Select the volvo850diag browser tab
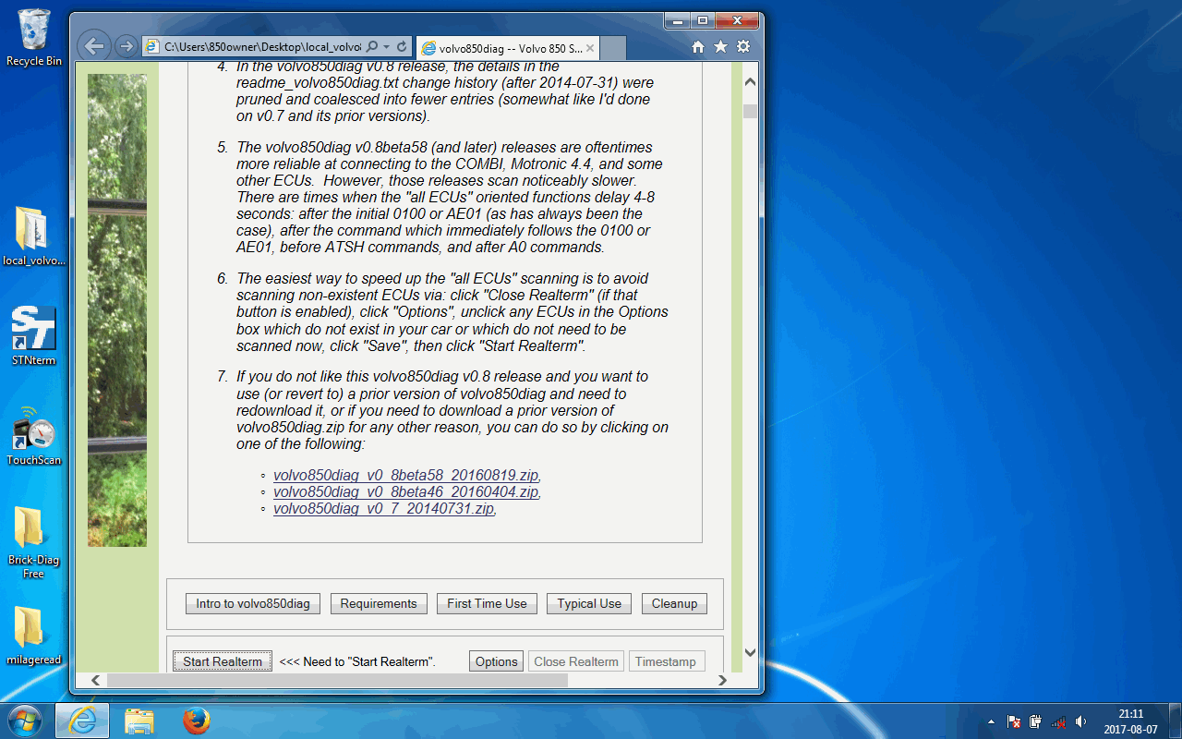Screen dimensions: 1182x739 click(x=508, y=48)
